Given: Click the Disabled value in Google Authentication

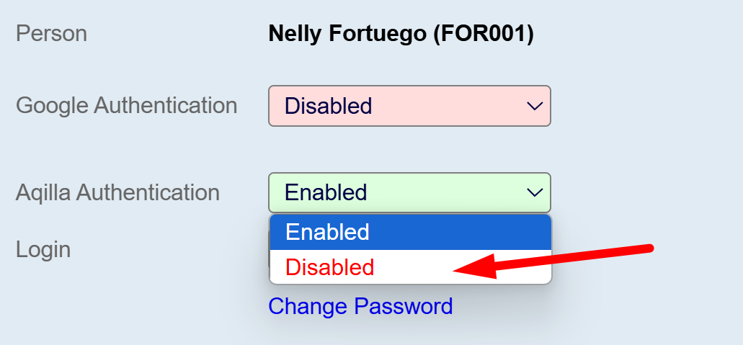Looking at the screenshot, I should tap(329, 106).
